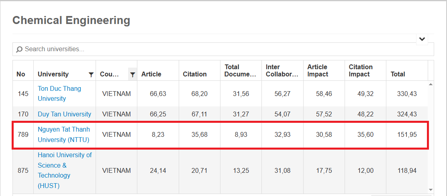The width and height of the screenshot is (447, 196).
Task: Open Ton Duc Thang University link
Action: (59, 94)
